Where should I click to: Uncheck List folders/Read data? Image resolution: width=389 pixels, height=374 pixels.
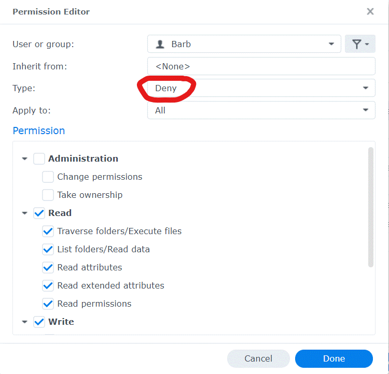click(x=48, y=249)
